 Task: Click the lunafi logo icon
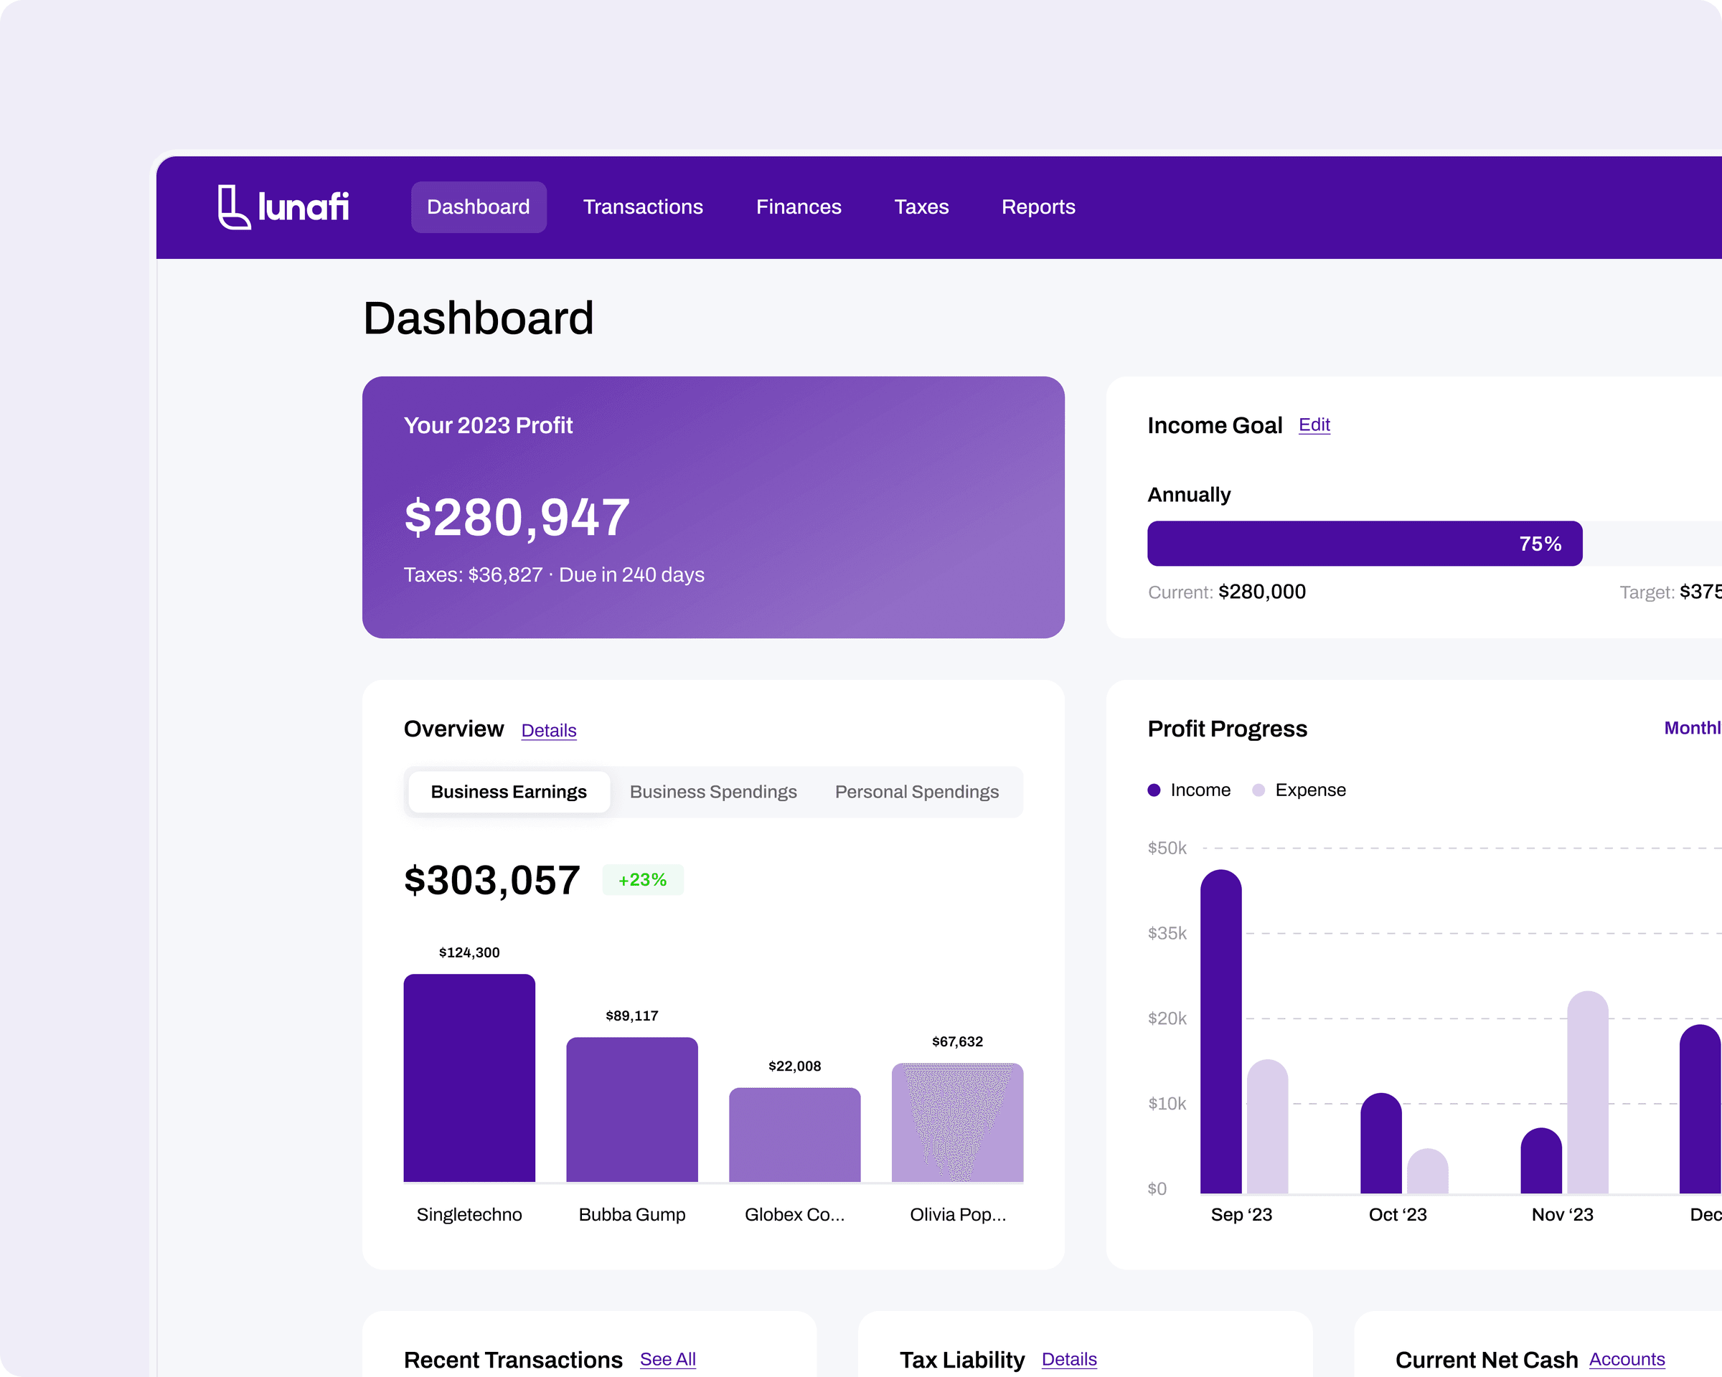(x=234, y=207)
